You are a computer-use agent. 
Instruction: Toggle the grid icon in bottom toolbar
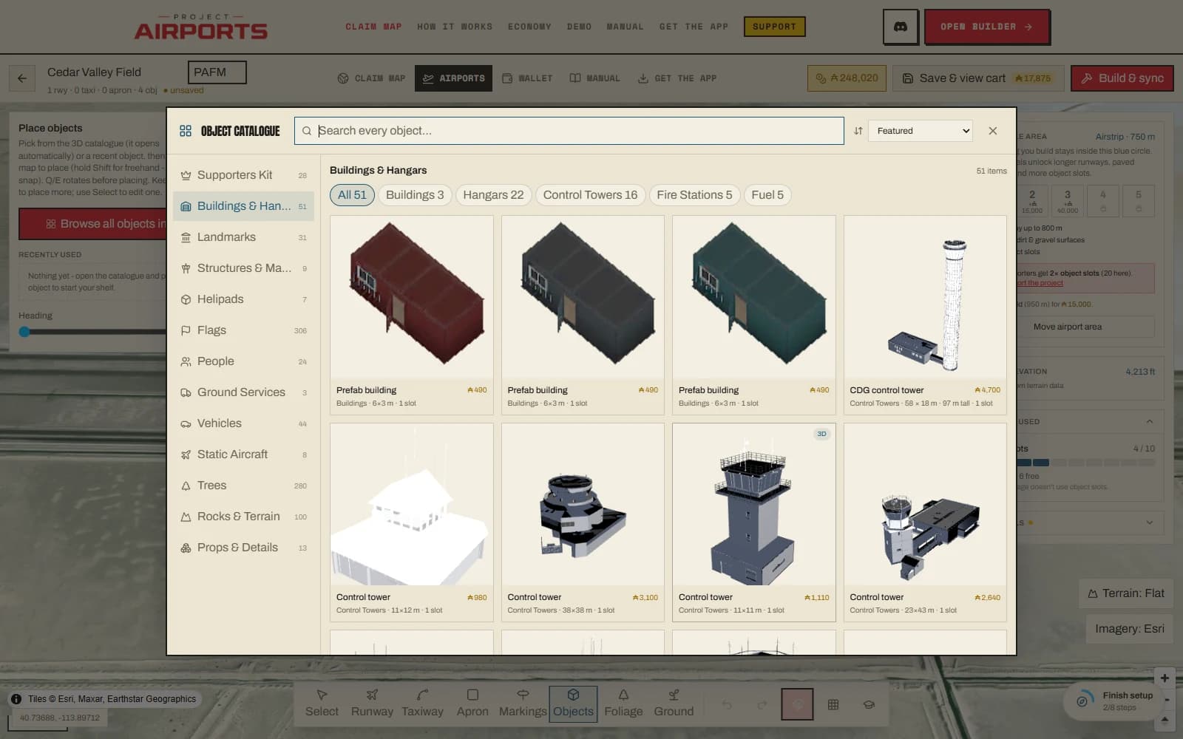click(x=833, y=704)
